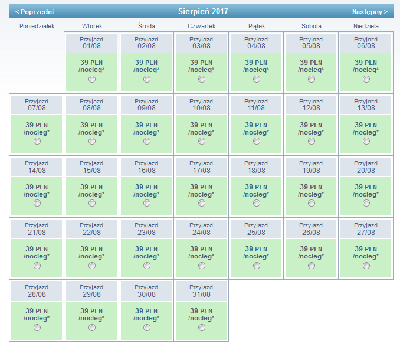The image size is (400, 347).
Task: Choose the 26/08 arrival radio button
Action: [x=312, y=266]
